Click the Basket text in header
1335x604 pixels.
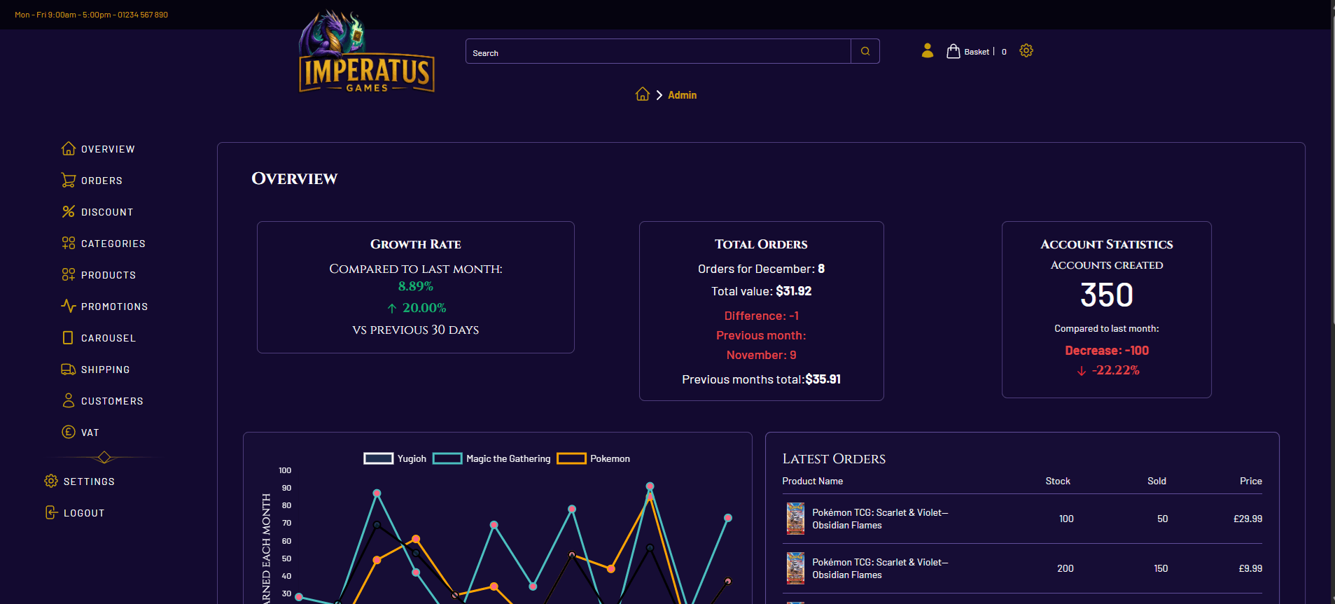pyautogui.click(x=977, y=52)
